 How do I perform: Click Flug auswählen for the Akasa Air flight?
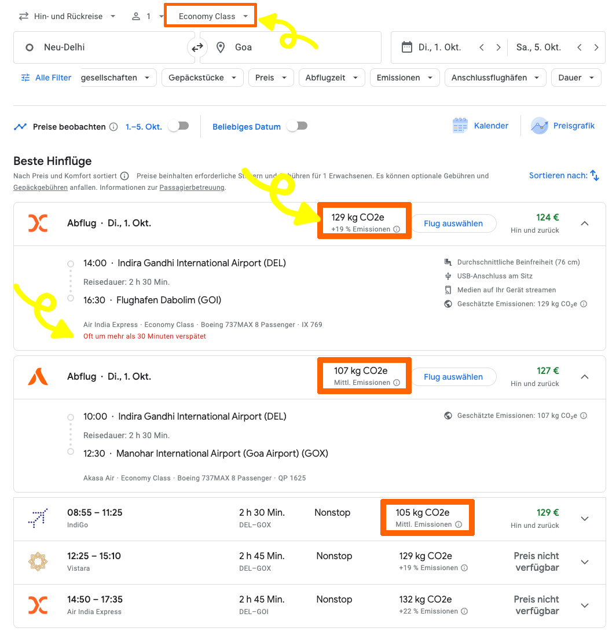pyautogui.click(x=453, y=377)
